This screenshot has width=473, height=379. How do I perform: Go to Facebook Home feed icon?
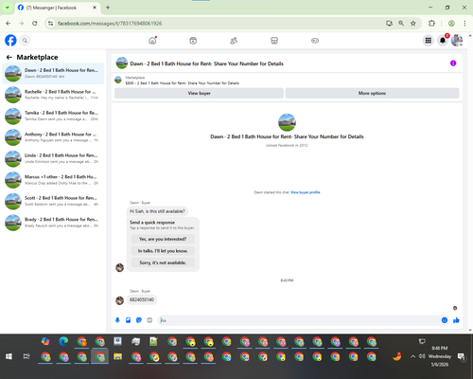tap(152, 41)
